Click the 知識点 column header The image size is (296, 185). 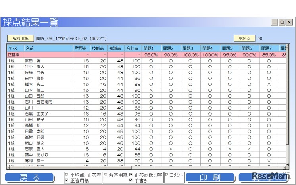[x=116, y=48]
